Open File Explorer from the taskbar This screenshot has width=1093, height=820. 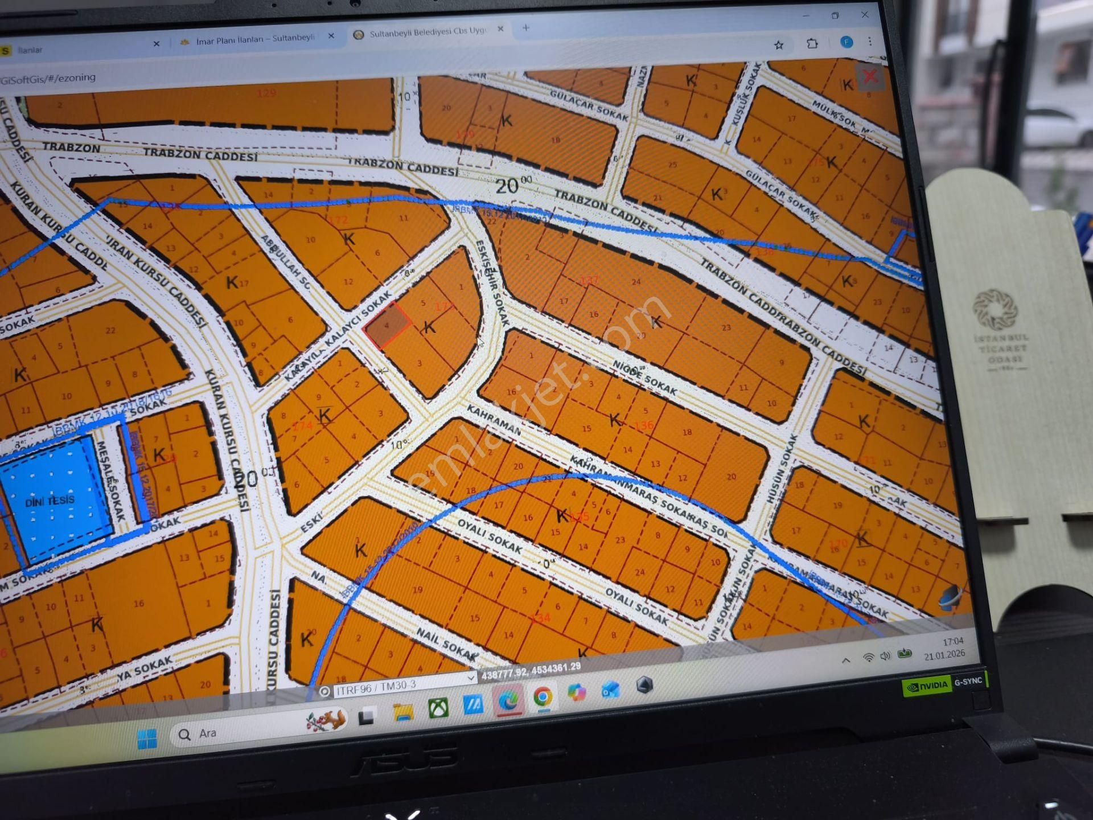(x=403, y=712)
